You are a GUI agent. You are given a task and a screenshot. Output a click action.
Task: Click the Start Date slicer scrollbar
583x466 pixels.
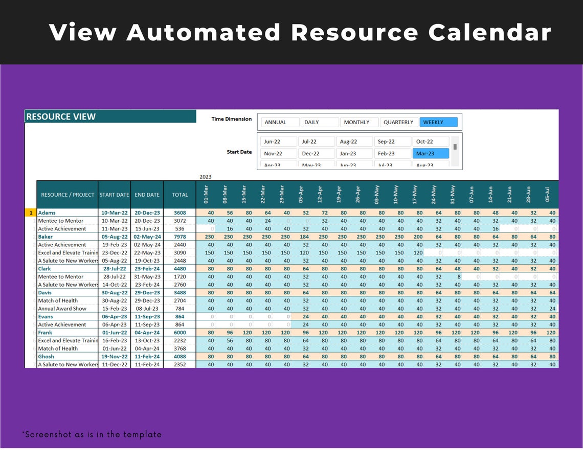tap(455, 151)
